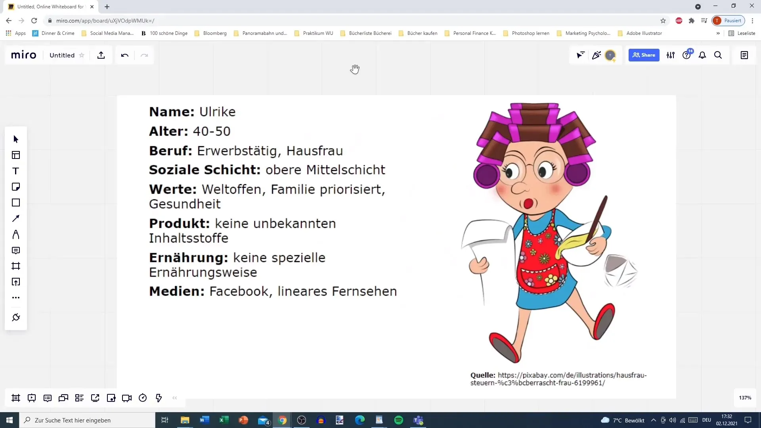Open the Templates tool
761x428 pixels.
click(16, 155)
